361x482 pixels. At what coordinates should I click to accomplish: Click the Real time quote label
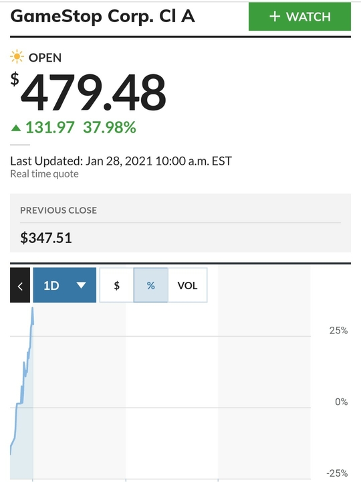[x=45, y=174]
